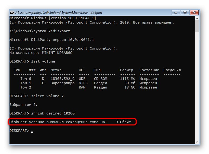Maximize the command prompt window
The width and height of the screenshot is (209, 154).
click(x=185, y=12)
